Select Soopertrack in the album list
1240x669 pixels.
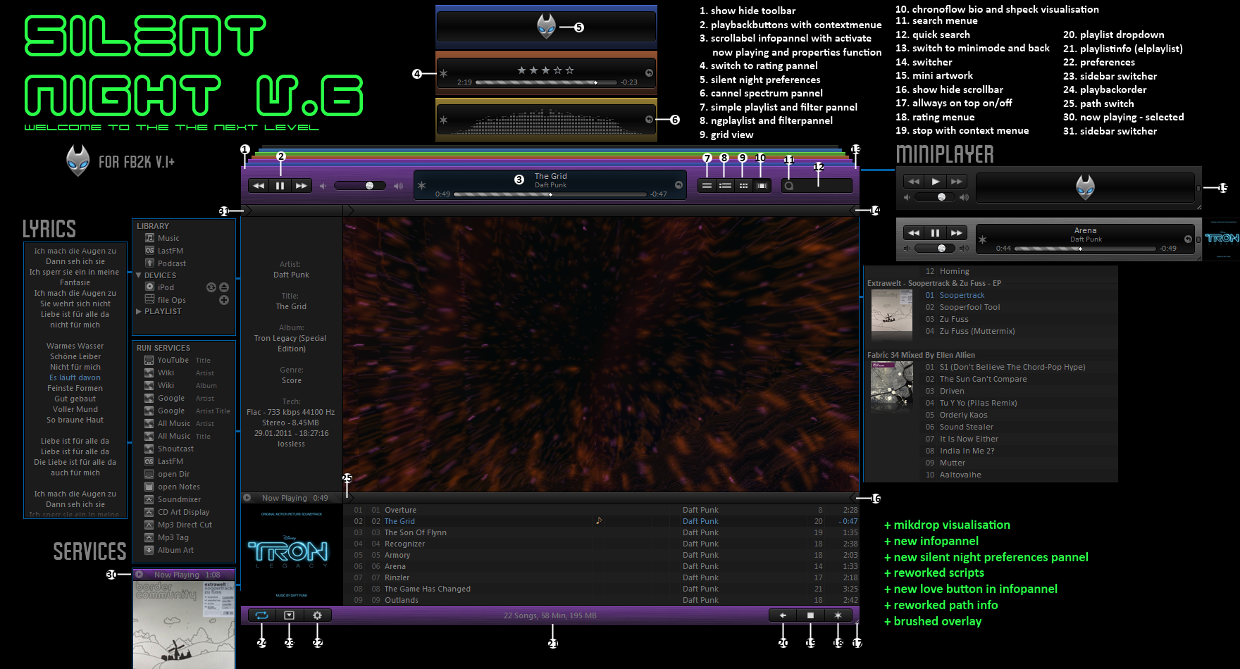(962, 295)
